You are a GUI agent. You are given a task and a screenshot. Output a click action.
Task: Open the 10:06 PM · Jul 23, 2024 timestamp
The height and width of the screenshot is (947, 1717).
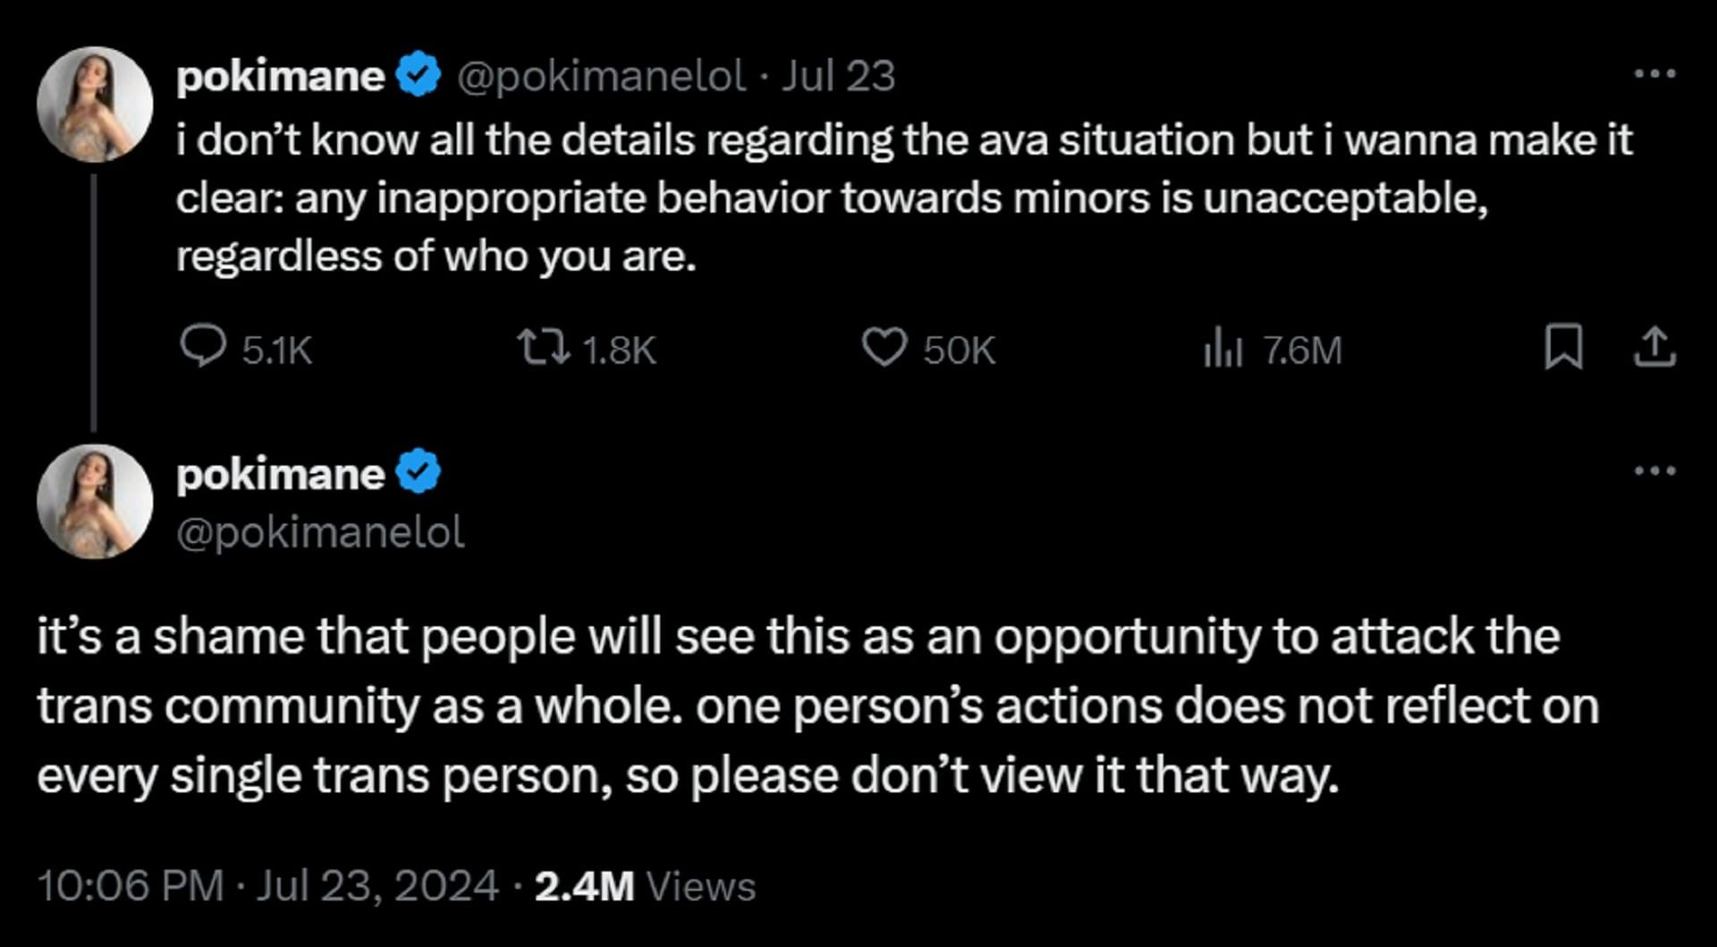[x=267, y=886]
